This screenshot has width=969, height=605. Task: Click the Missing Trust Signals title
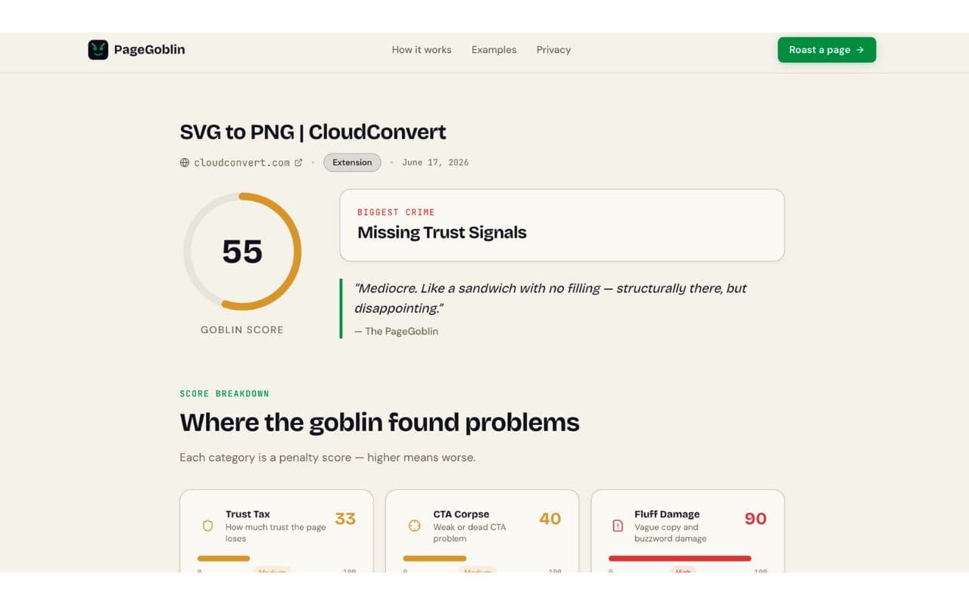442,233
